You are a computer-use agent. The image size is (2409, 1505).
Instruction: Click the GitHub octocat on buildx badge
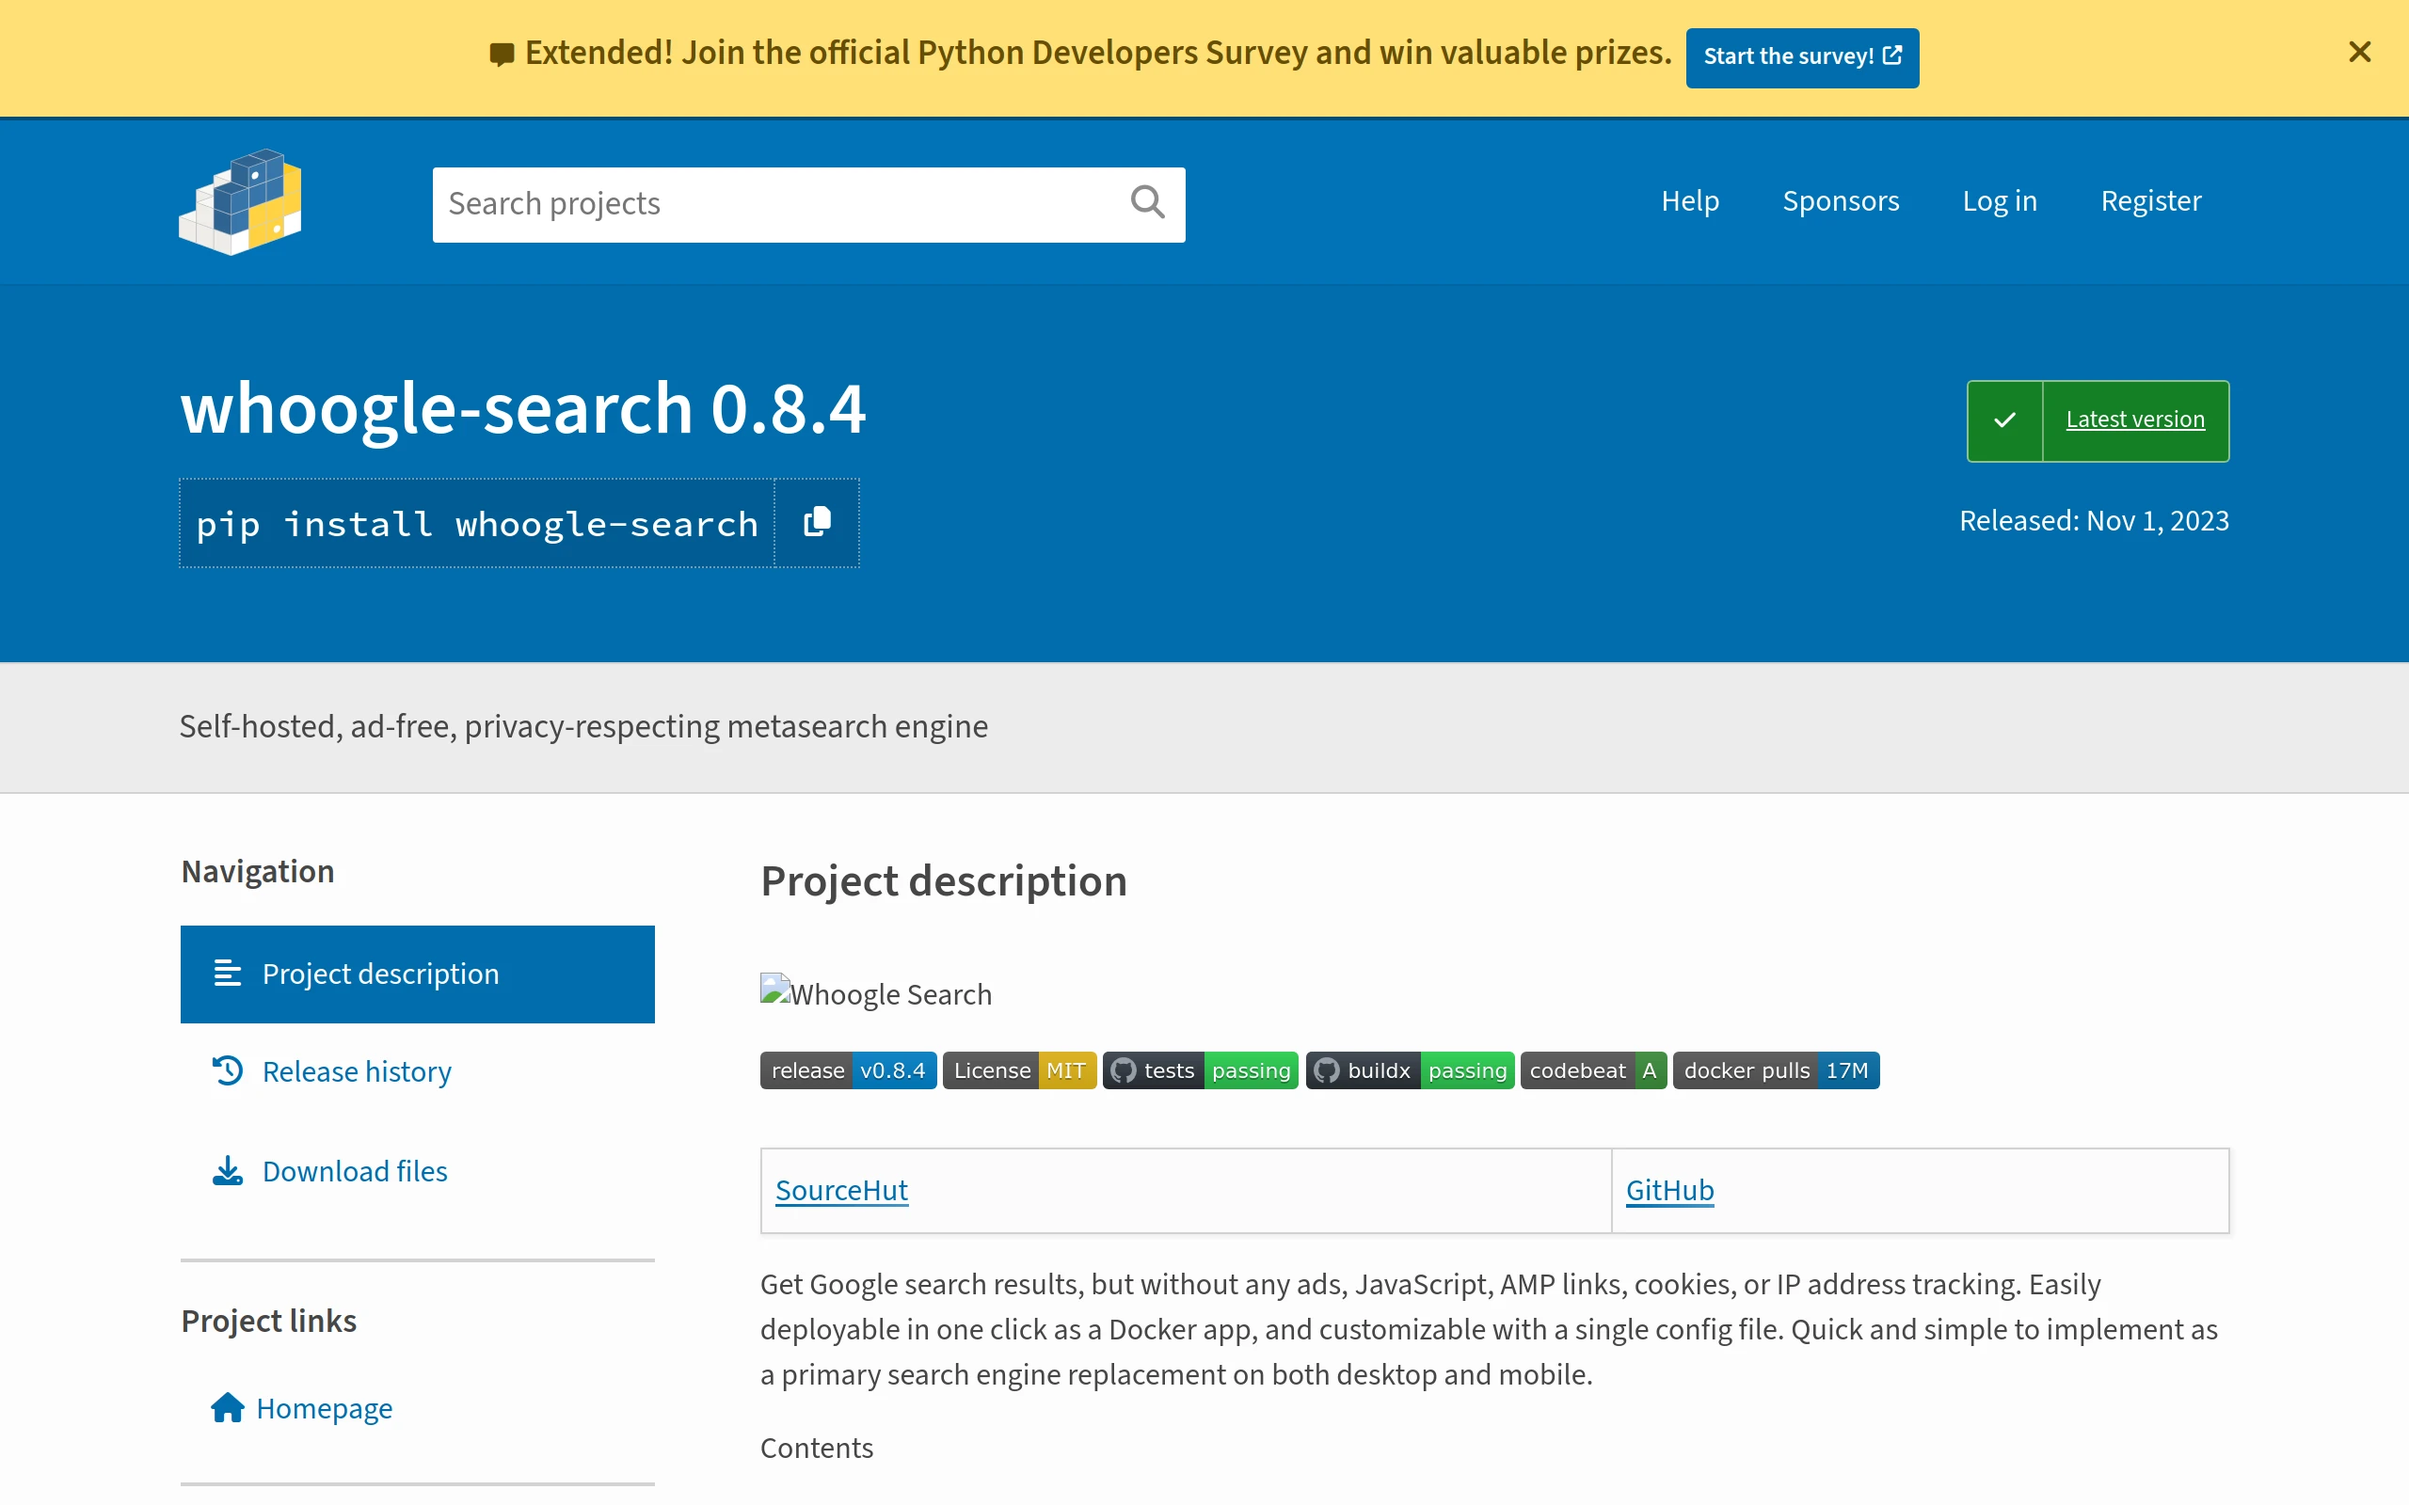point(1327,1069)
